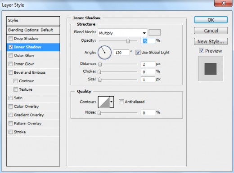
Task: Enable the Color Overlay checkbox
Action: pos(11,106)
